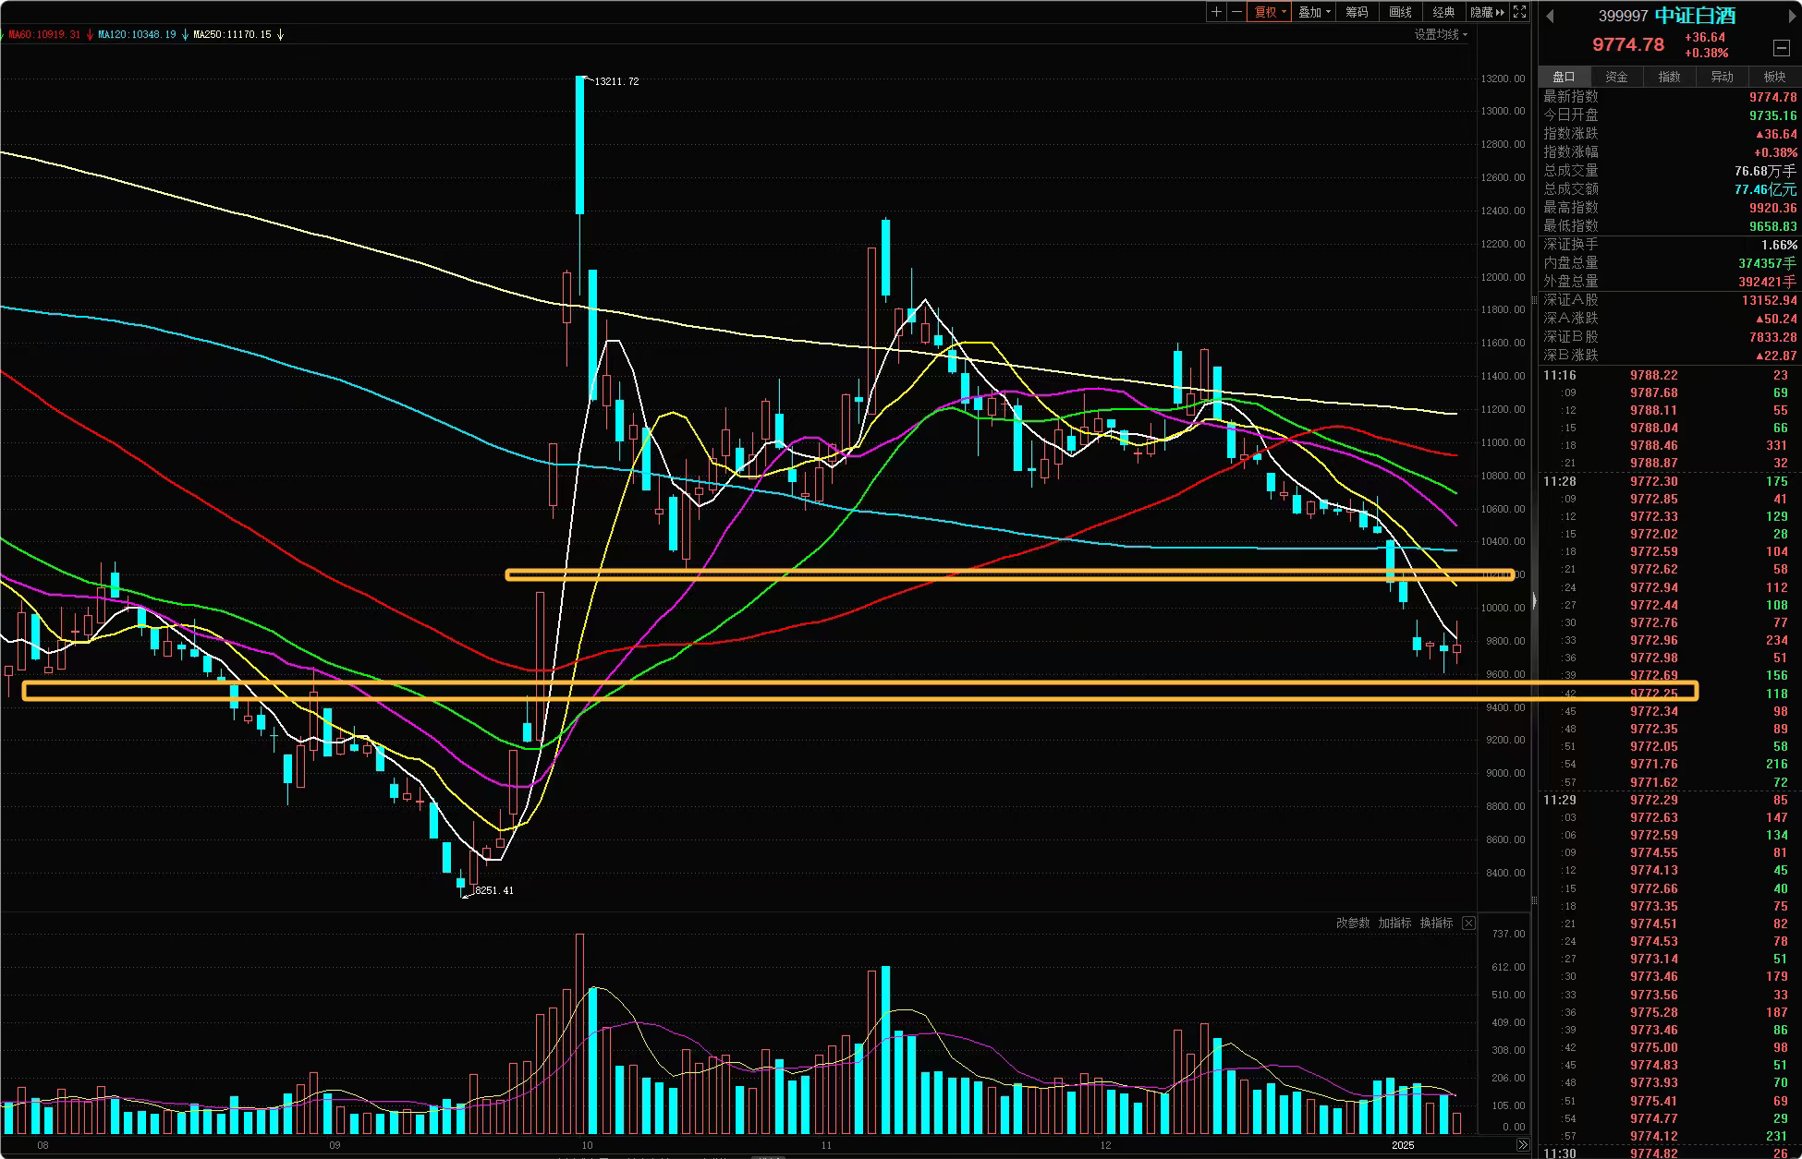Image resolution: width=1802 pixels, height=1159 pixels.
Task: Click the double-arrow icon at chart bottom right
Action: coord(1522,1145)
